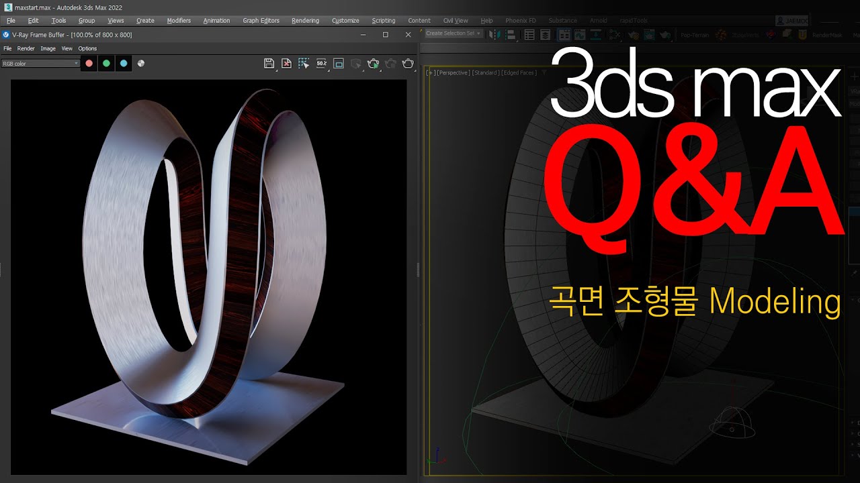Click the 50% test resolution icon
Screen dimensions: 860x483
pyautogui.click(x=321, y=64)
